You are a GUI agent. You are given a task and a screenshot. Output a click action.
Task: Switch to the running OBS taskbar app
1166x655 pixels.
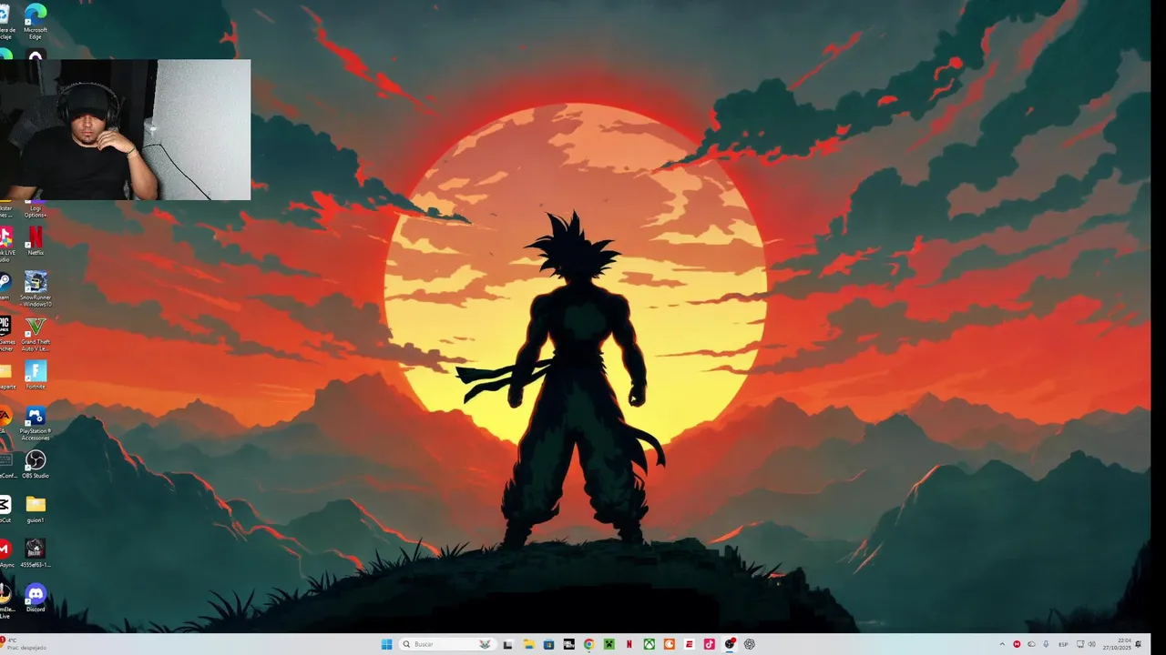(x=730, y=644)
